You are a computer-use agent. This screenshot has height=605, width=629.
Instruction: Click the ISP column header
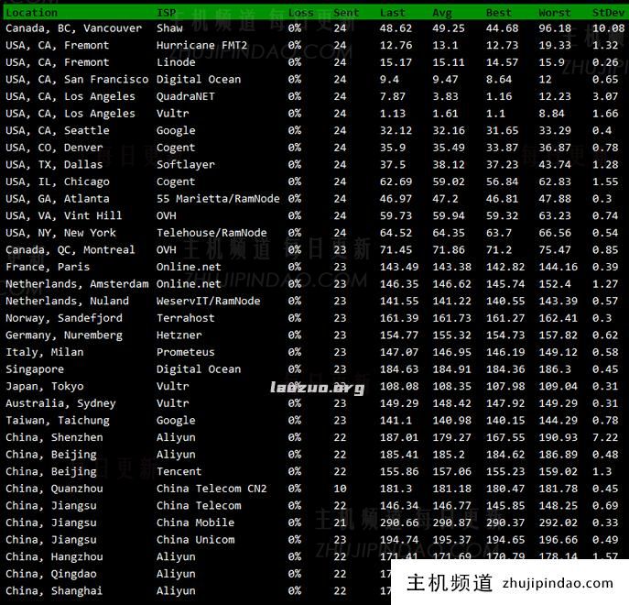(x=167, y=13)
